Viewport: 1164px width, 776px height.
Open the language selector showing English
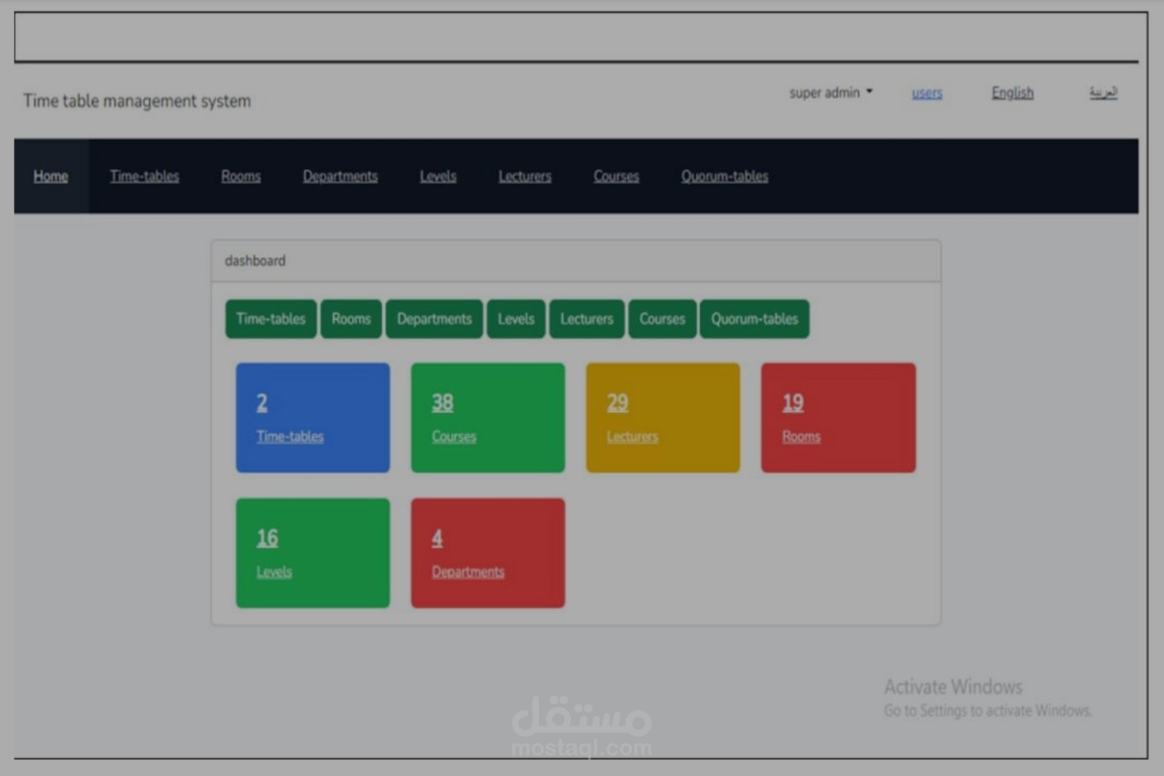coord(1012,92)
